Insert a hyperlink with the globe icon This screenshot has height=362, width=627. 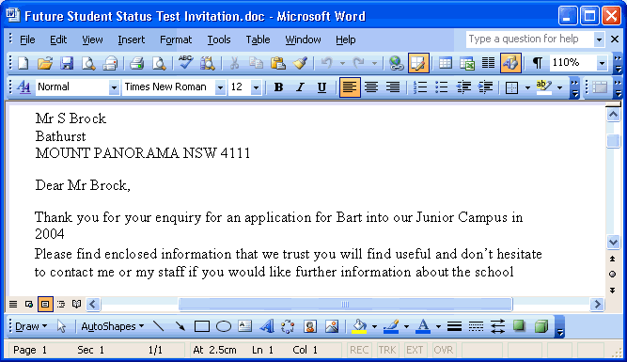click(x=396, y=63)
